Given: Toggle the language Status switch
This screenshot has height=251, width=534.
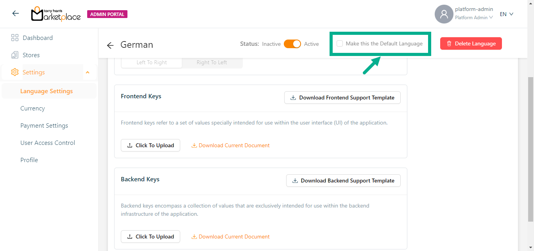Looking at the screenshot, I should [x=292, y=44].
